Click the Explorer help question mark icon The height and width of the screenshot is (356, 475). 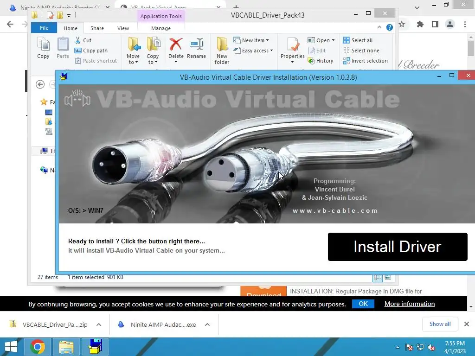click(x=390, y=27)
